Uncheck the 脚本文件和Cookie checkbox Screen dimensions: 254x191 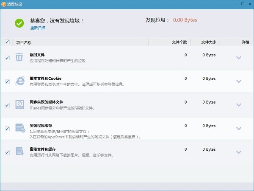(7, 81)
